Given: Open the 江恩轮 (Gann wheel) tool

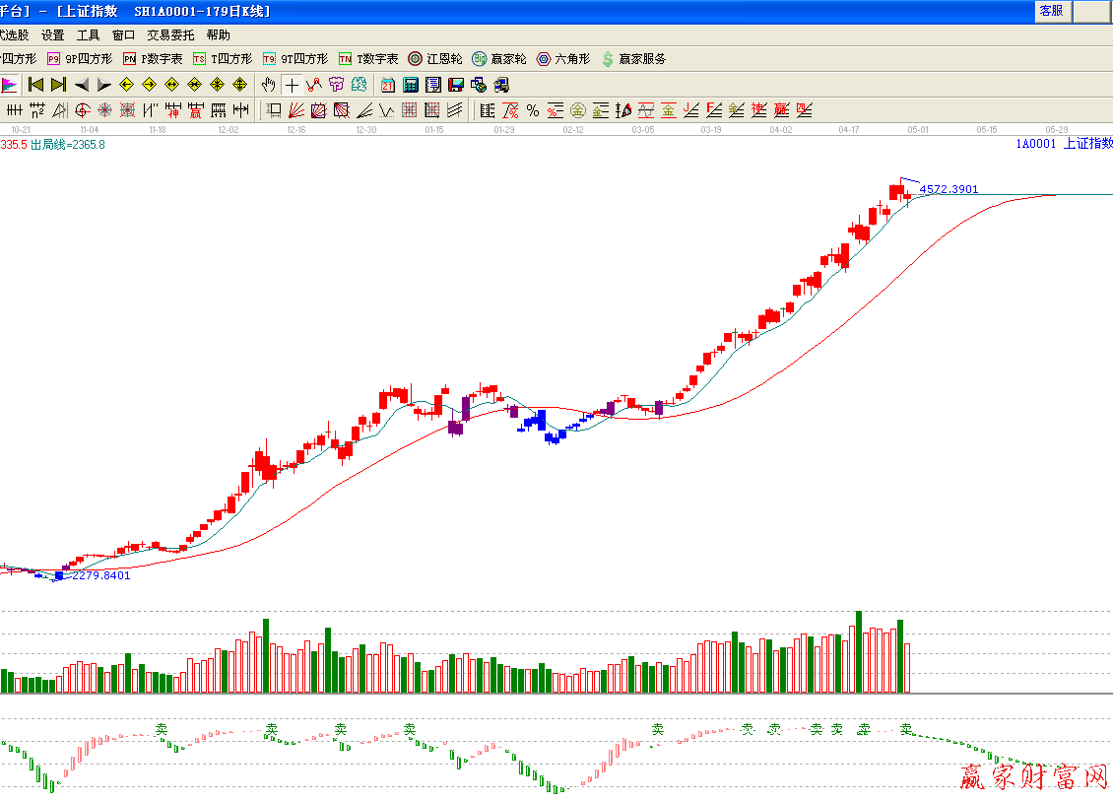Looking at the screenshot, I should coord(435,59).
